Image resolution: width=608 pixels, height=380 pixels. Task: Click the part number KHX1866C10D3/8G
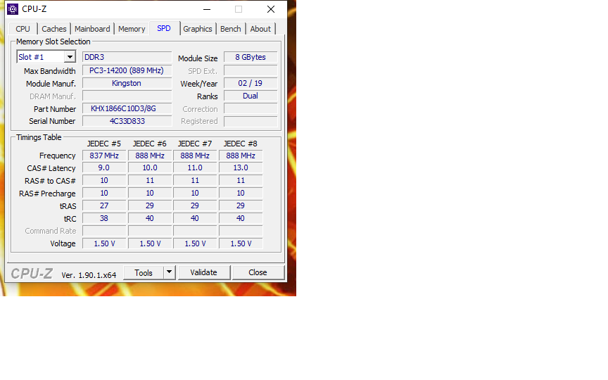click(127, 108)
